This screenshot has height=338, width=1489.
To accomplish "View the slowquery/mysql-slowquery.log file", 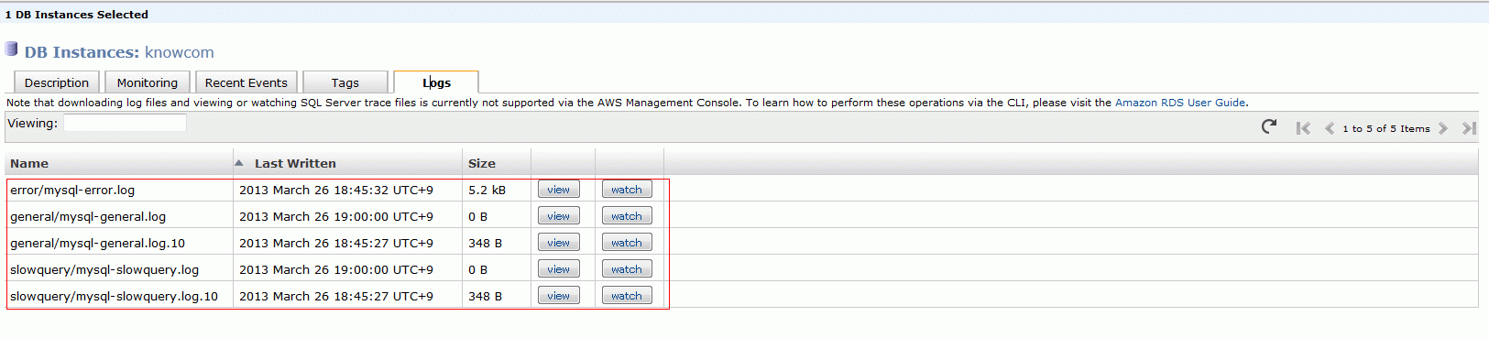I will pyautogui.click(x=559, y=269).
